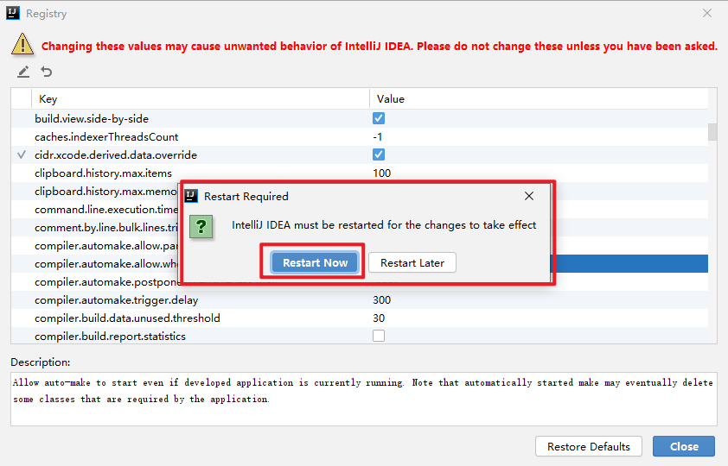Click the green question mark icon
The height and width of the screenshot is (466, 728).
(x=201, y=227)
